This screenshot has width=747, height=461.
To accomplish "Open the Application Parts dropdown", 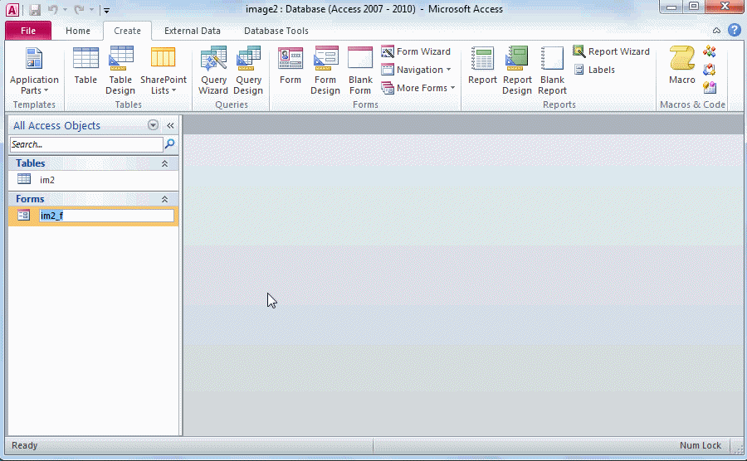I will pos(34,70).
